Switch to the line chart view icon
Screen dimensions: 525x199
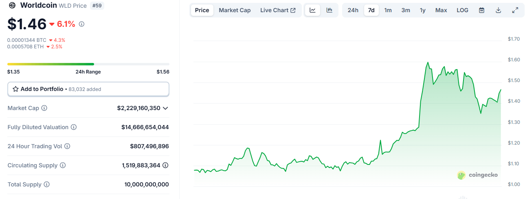click(312, 10)
